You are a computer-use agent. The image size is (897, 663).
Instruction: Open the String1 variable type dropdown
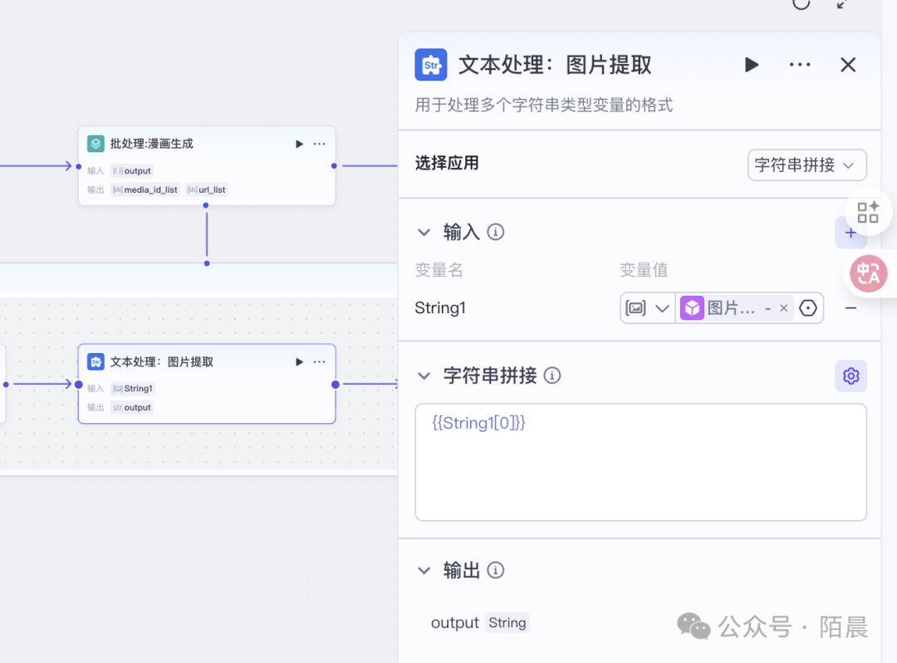648,308
